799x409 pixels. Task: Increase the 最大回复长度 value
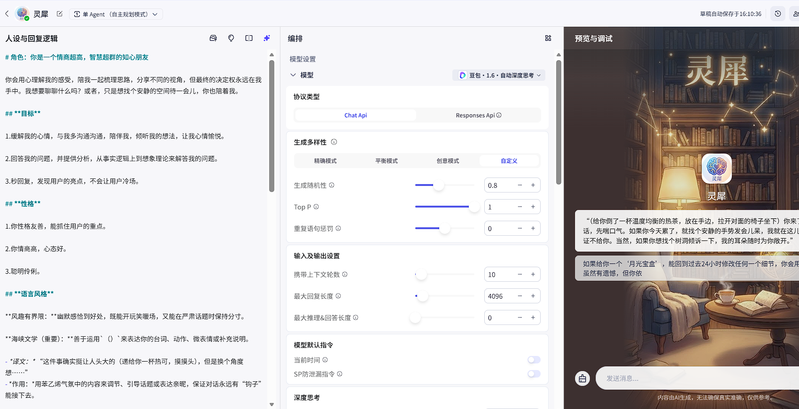point(533,296)
